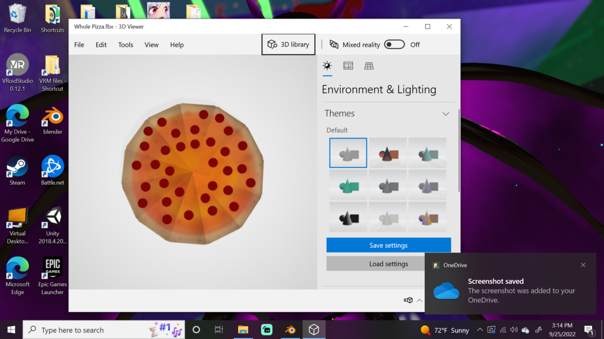Open the Grid & Views tab icon

coord(368,66)
